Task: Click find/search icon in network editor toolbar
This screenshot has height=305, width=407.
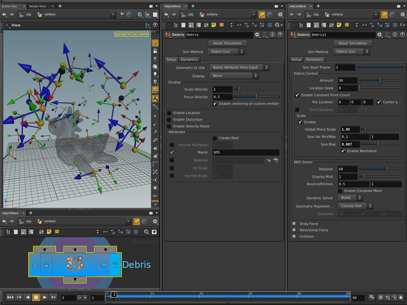Action: pyautogui.click(x=146, y=232)
